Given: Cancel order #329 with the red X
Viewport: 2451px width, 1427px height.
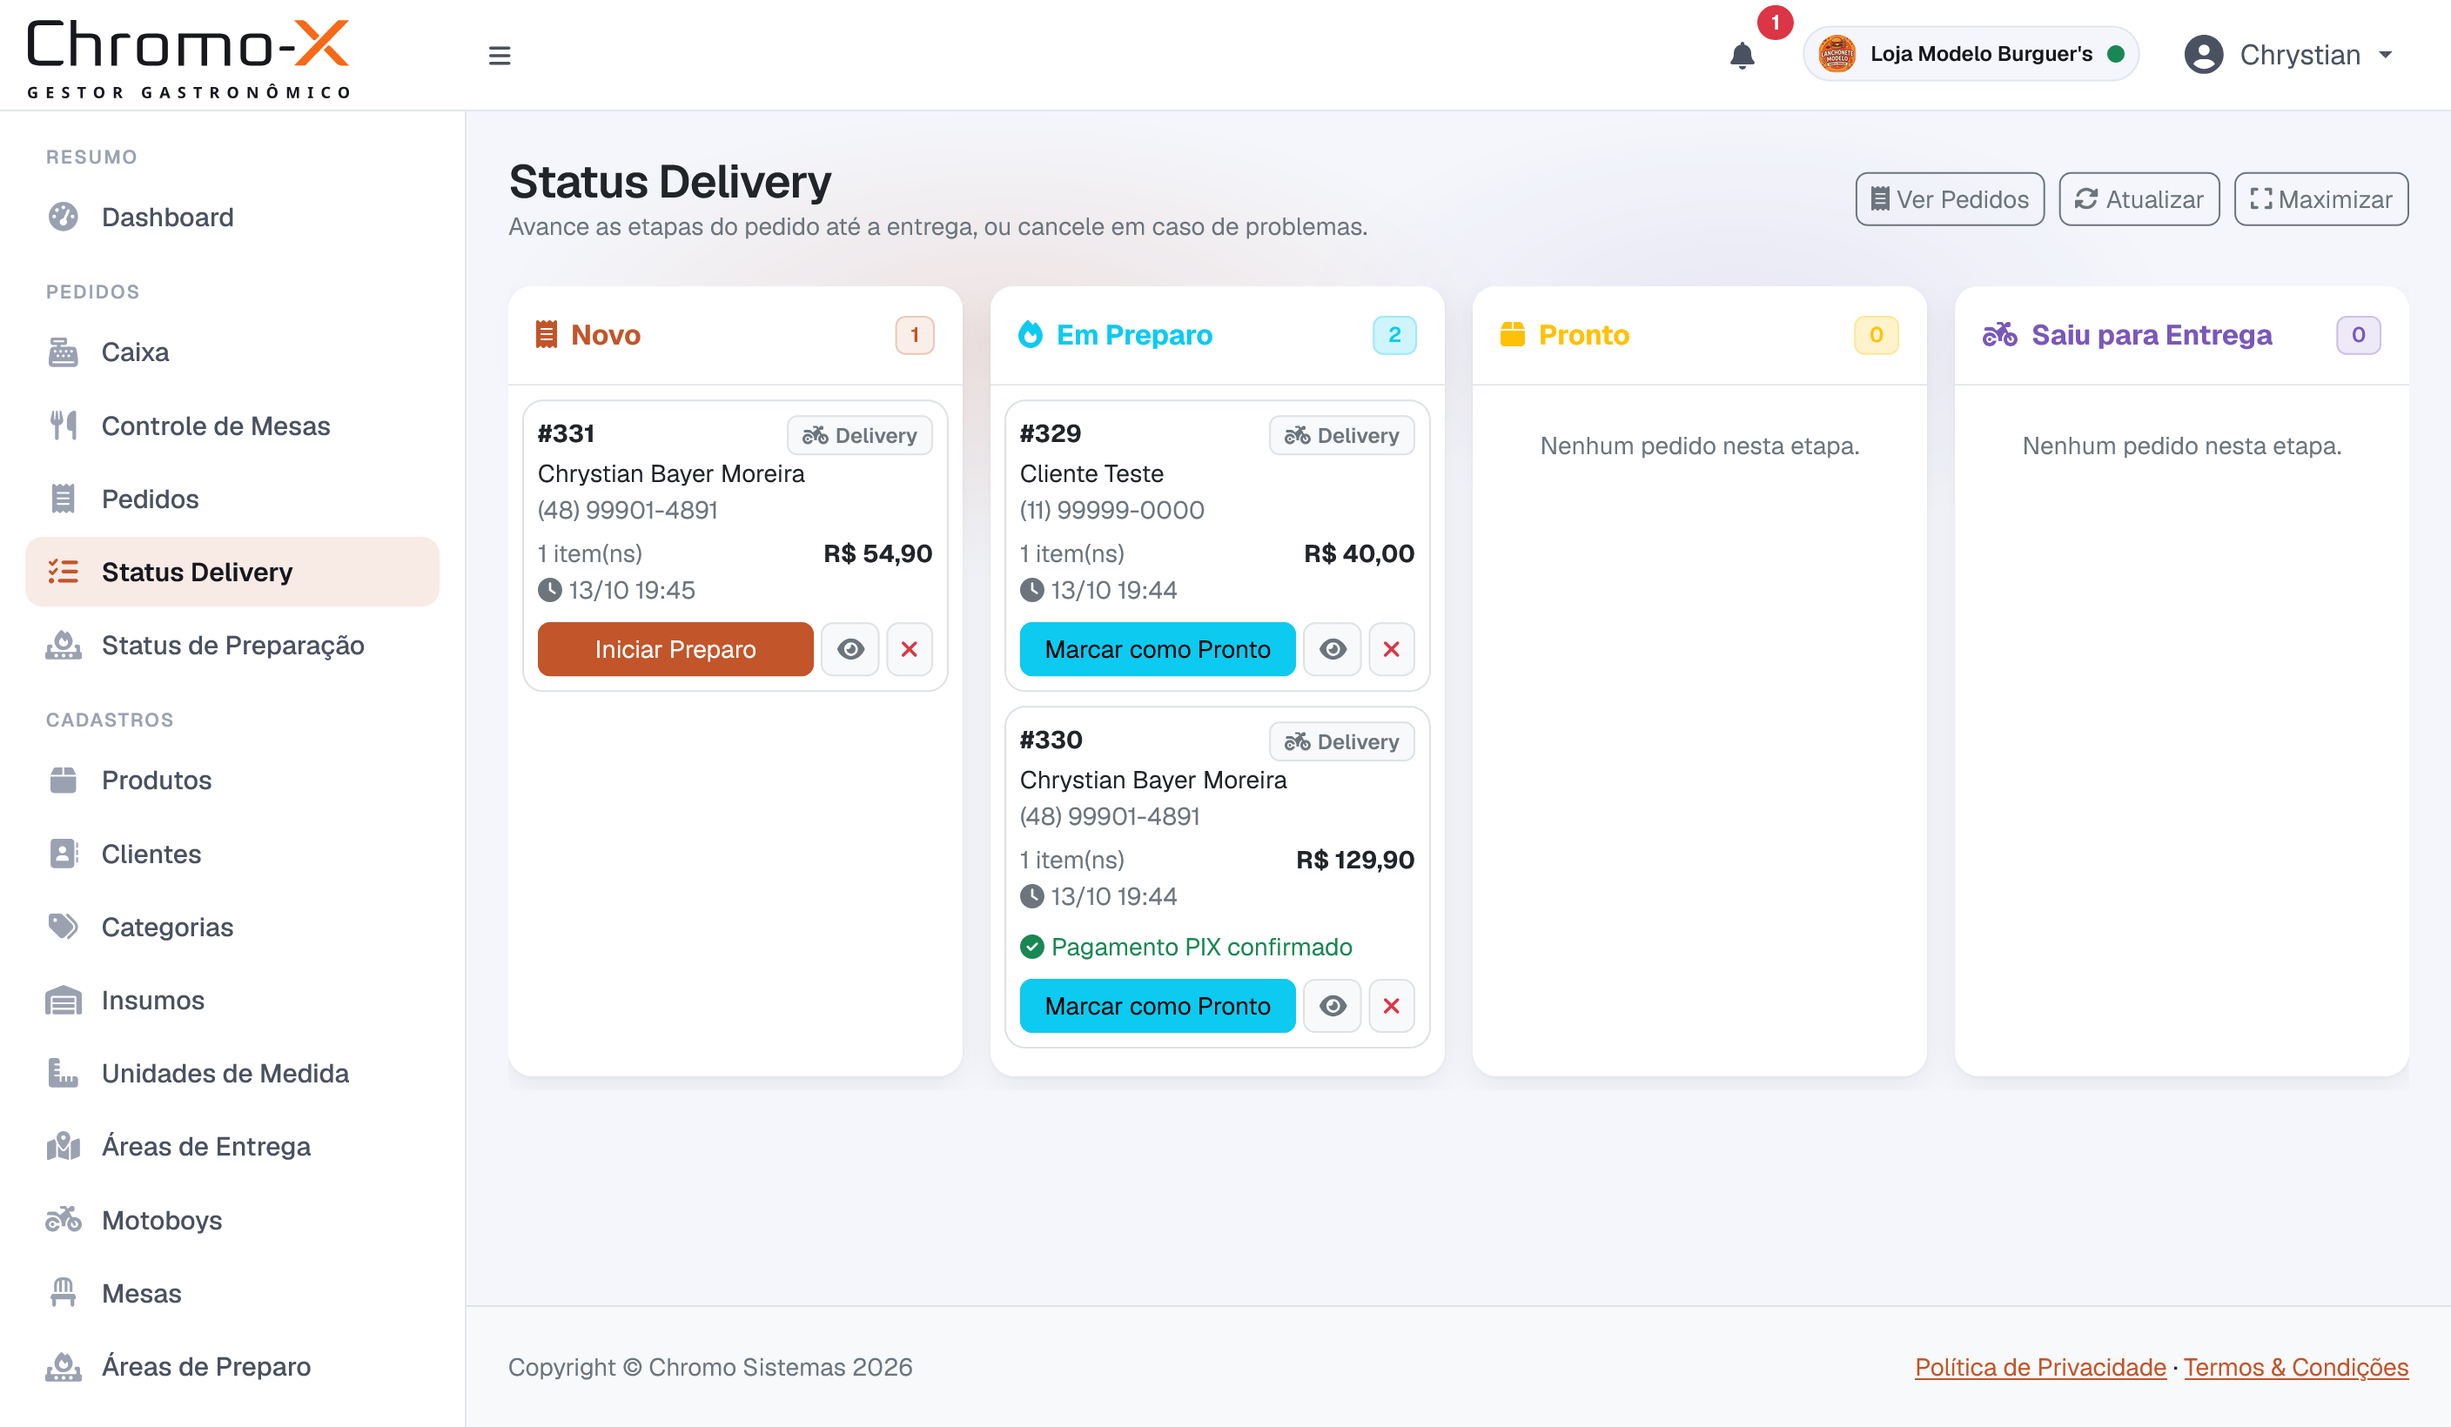Looking at the screenshot, I should pyautogui.click(x=1391, y=649).
